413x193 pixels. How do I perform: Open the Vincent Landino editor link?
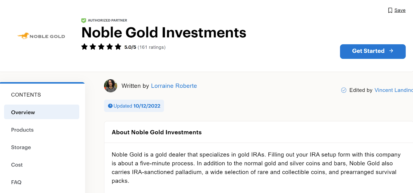[x=393, y=90]
